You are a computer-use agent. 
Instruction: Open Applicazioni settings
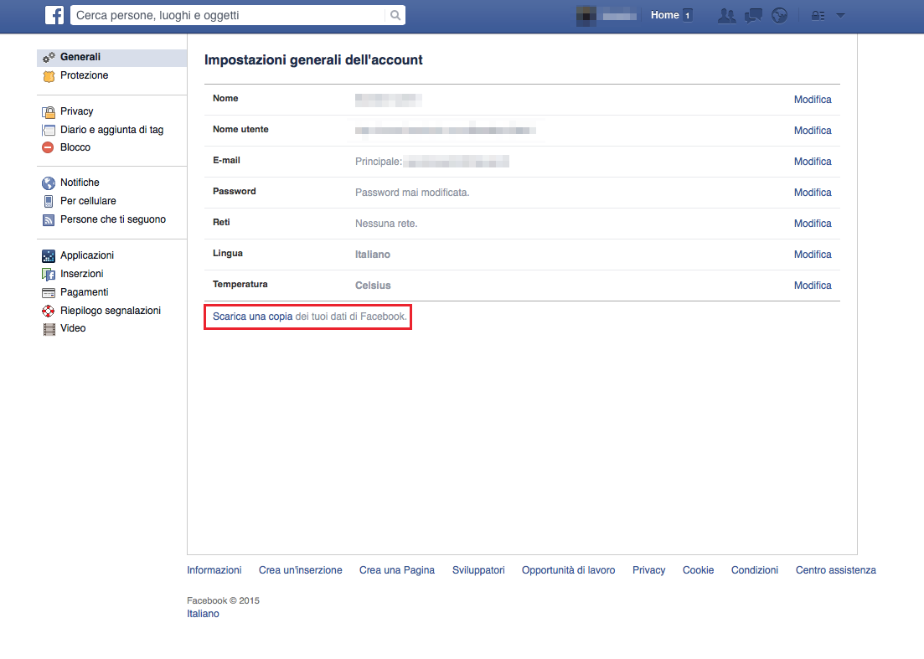click(87, 255)
